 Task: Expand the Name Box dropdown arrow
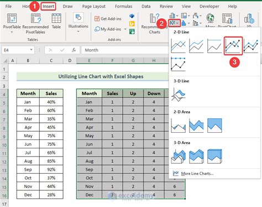(31, 50)
